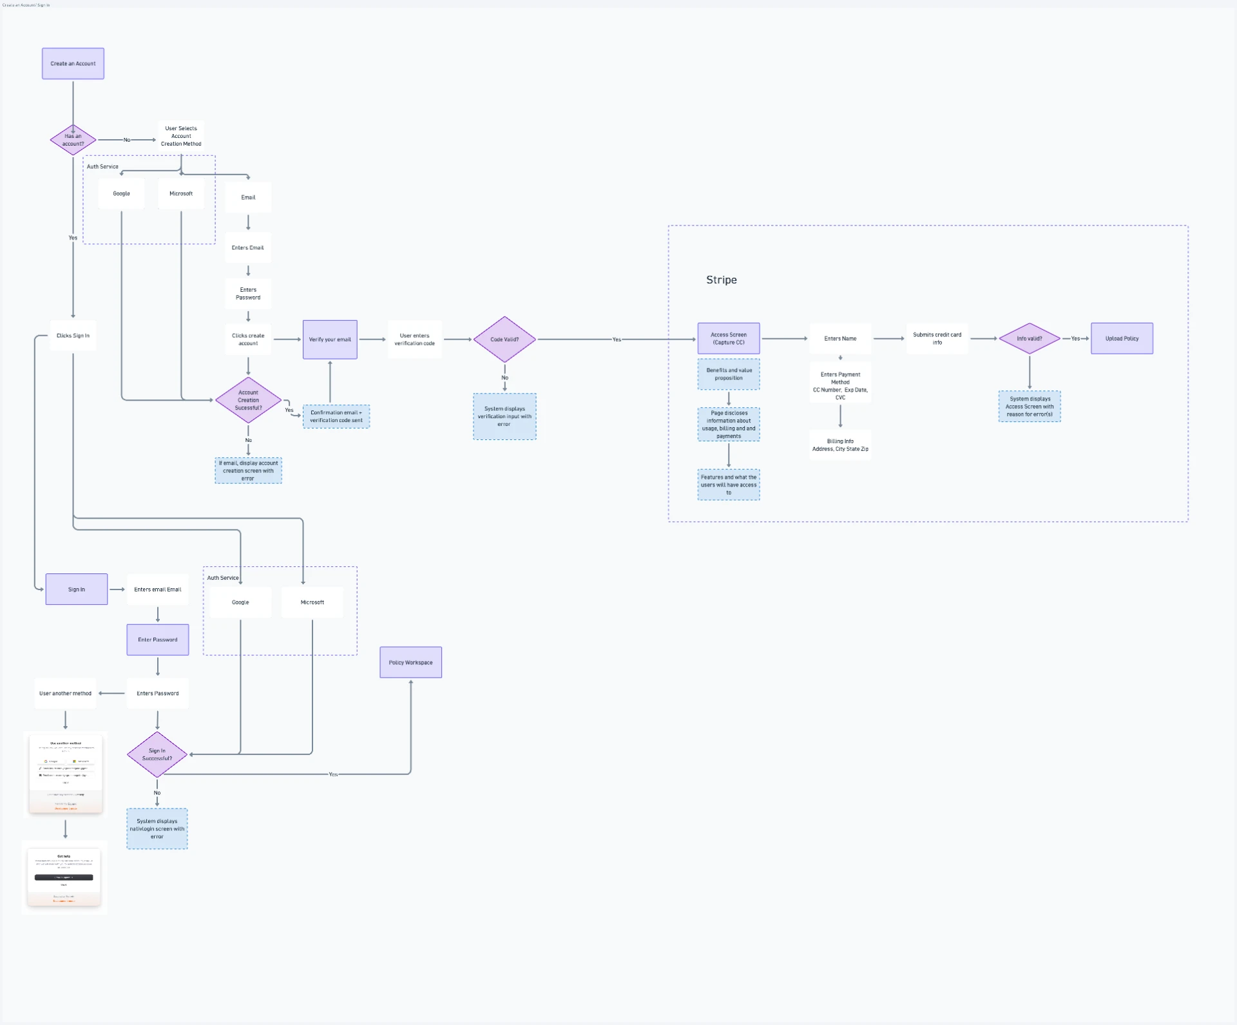Screen dimensions: 1237x1025
Task: Select the 'No' label under Code Valid
Action: click(x=504, y=378)
